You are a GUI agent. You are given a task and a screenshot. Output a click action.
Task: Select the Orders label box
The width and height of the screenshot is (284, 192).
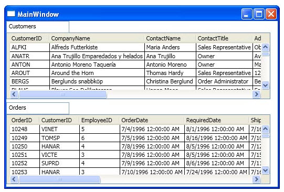pyautogui.click(x=38, y=108)
